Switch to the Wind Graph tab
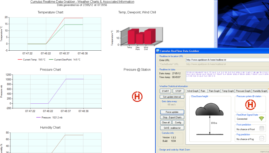The height and width of the screenshot is (153, 269). [192, 91]
